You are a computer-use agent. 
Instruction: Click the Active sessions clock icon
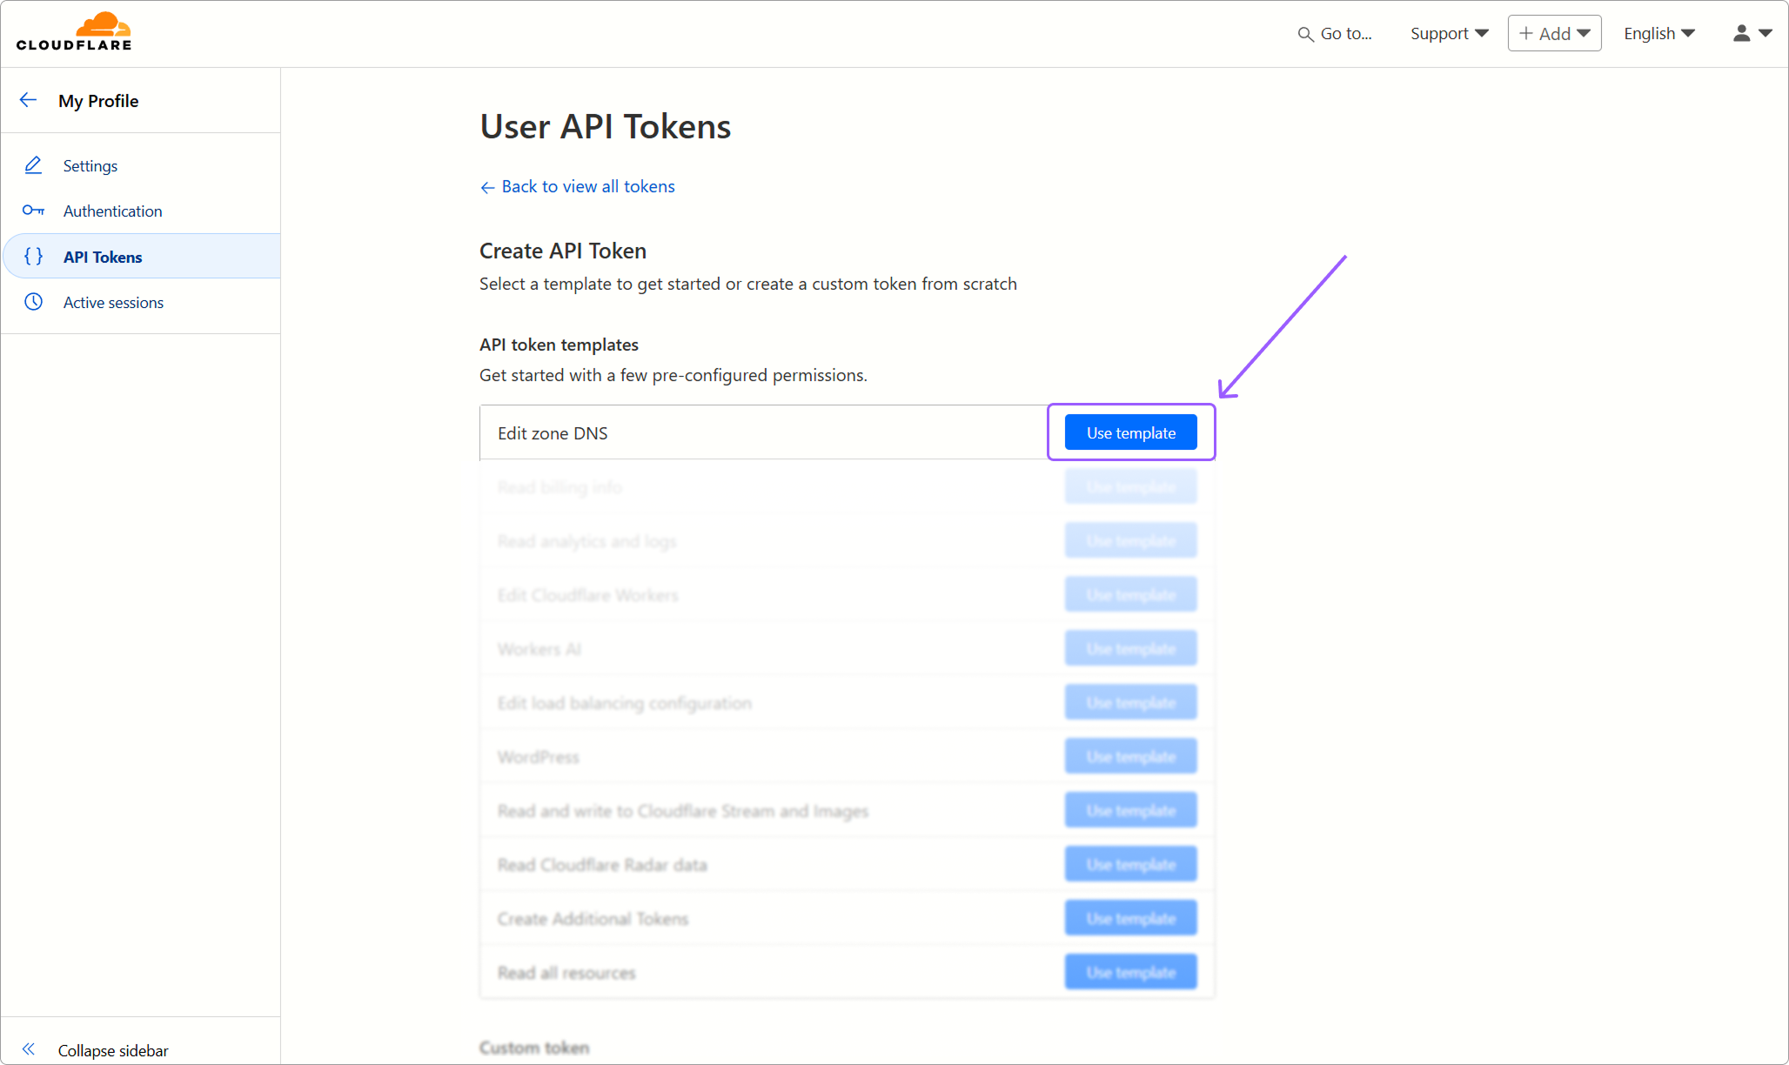click(33, 302)
